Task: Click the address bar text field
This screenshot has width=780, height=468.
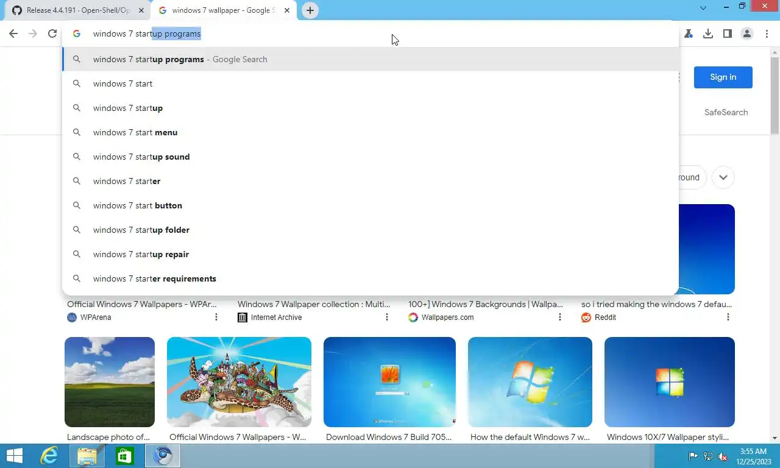Action: tap(370, 34)
